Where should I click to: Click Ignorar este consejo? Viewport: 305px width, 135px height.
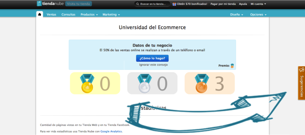click(153, 65)
